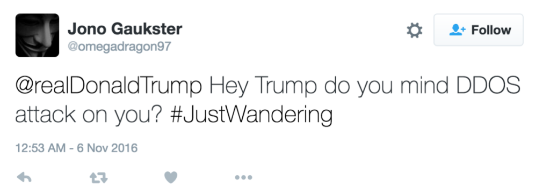The height and width of the screenshot is (196, 550).
Task: Click the person-plus icon in Follow
Action: point(457,30)
